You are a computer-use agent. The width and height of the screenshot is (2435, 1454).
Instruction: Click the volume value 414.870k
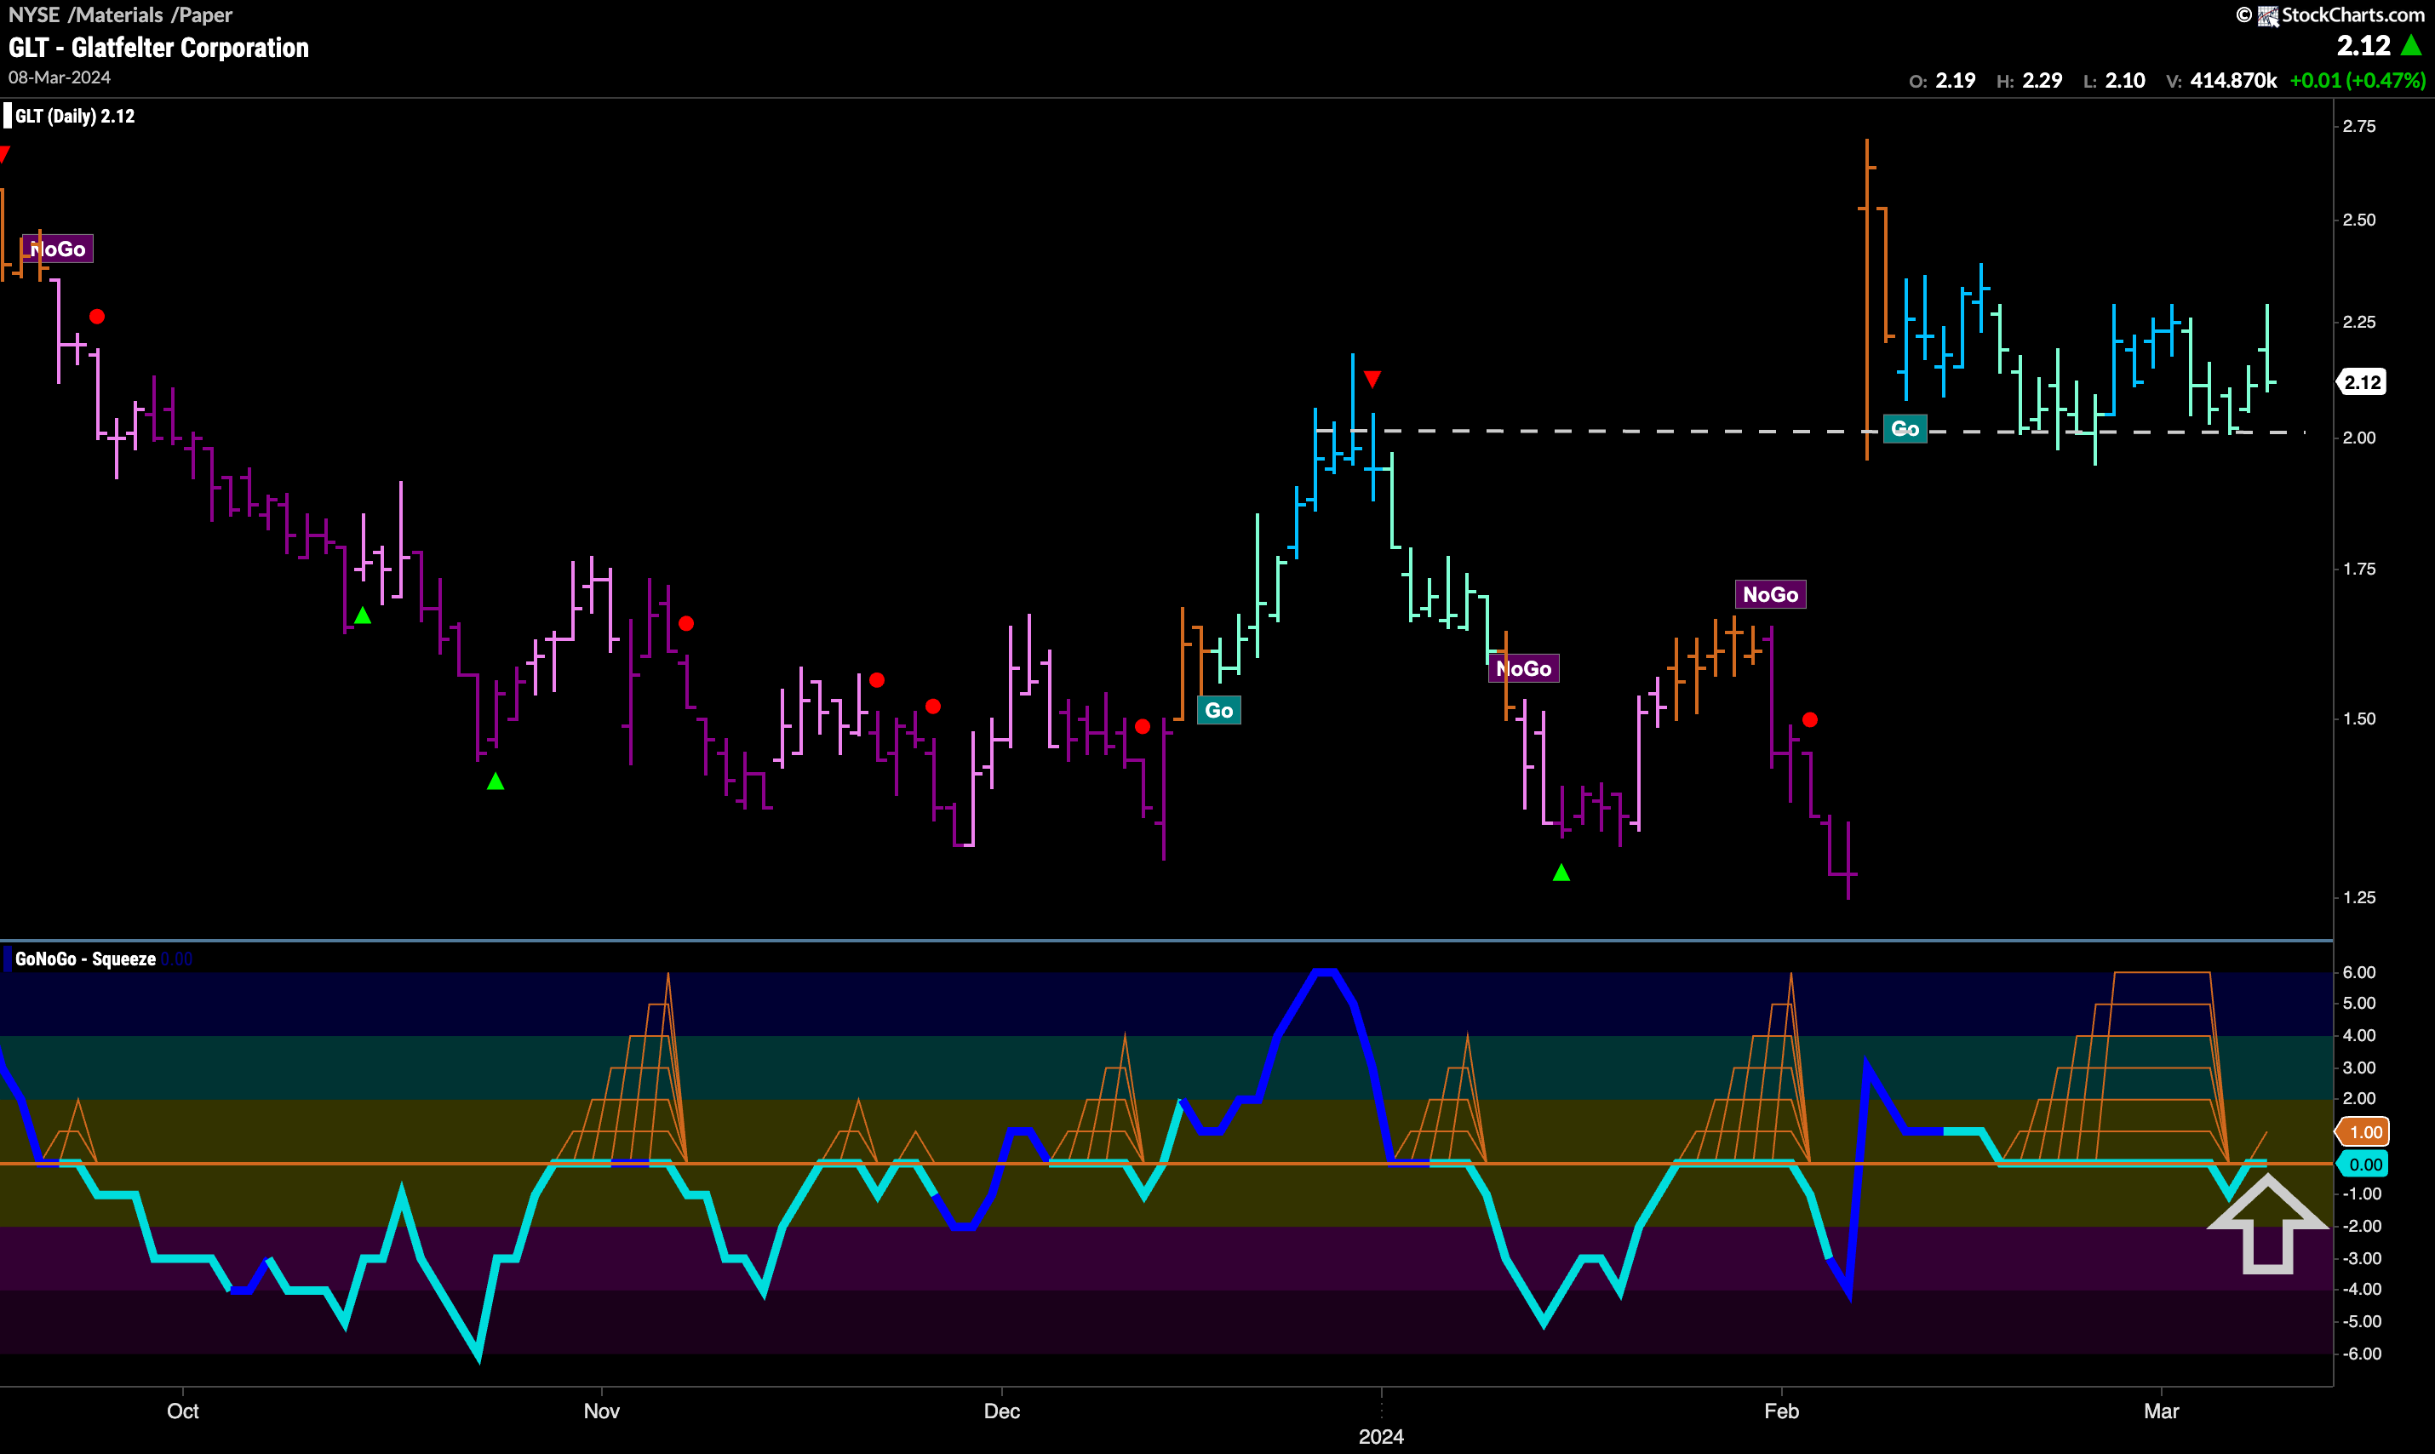[x=2233, y=80]
